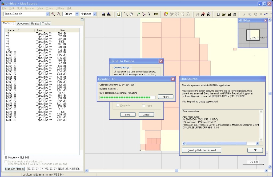Image resolution: width=273 pixels, height=177 pixels.
Task: Click the Print icon
Action: pos(235,14)
